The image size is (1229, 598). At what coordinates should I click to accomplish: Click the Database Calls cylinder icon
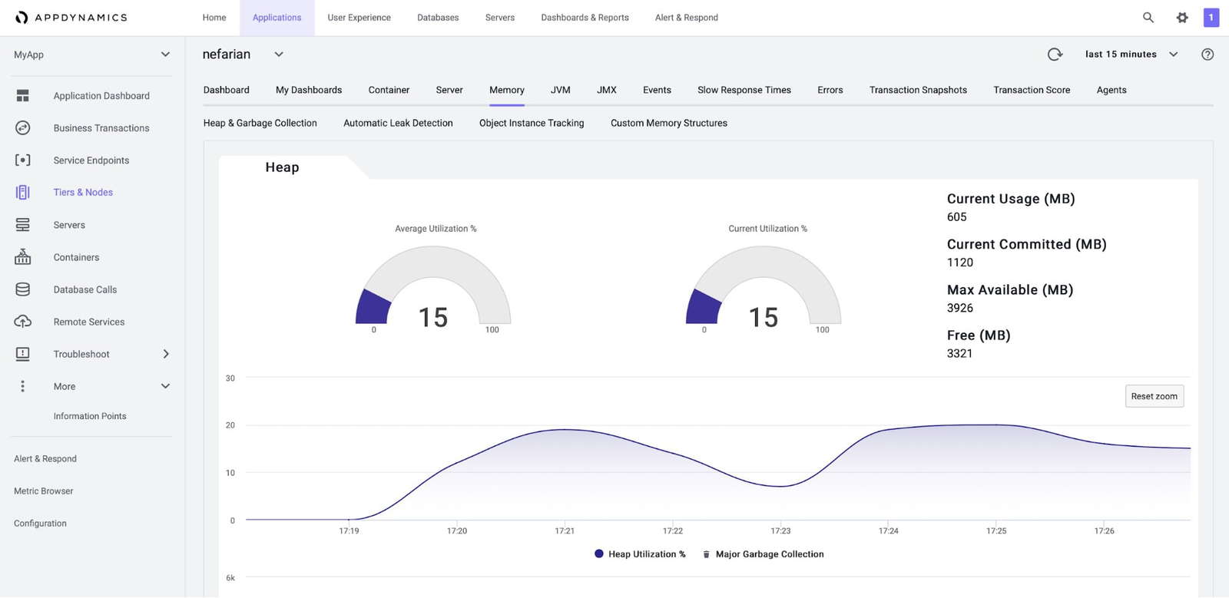pyautogui.click(x=23, y=289)
